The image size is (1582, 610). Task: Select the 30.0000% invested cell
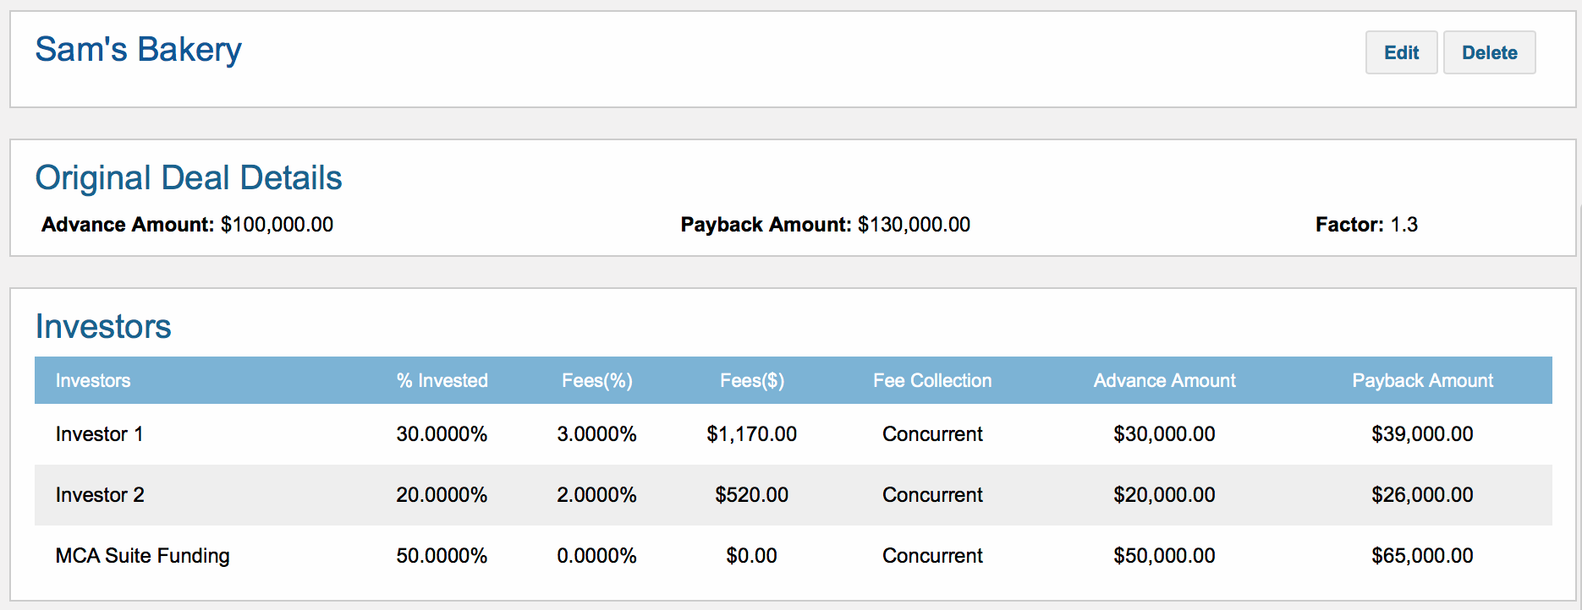pyautogui.click(x=442, y=434)
